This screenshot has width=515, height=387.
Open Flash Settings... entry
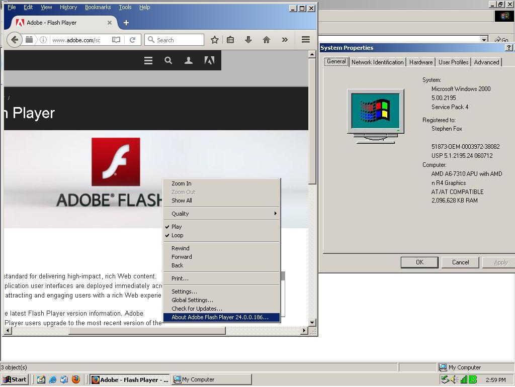click(221, 292)
